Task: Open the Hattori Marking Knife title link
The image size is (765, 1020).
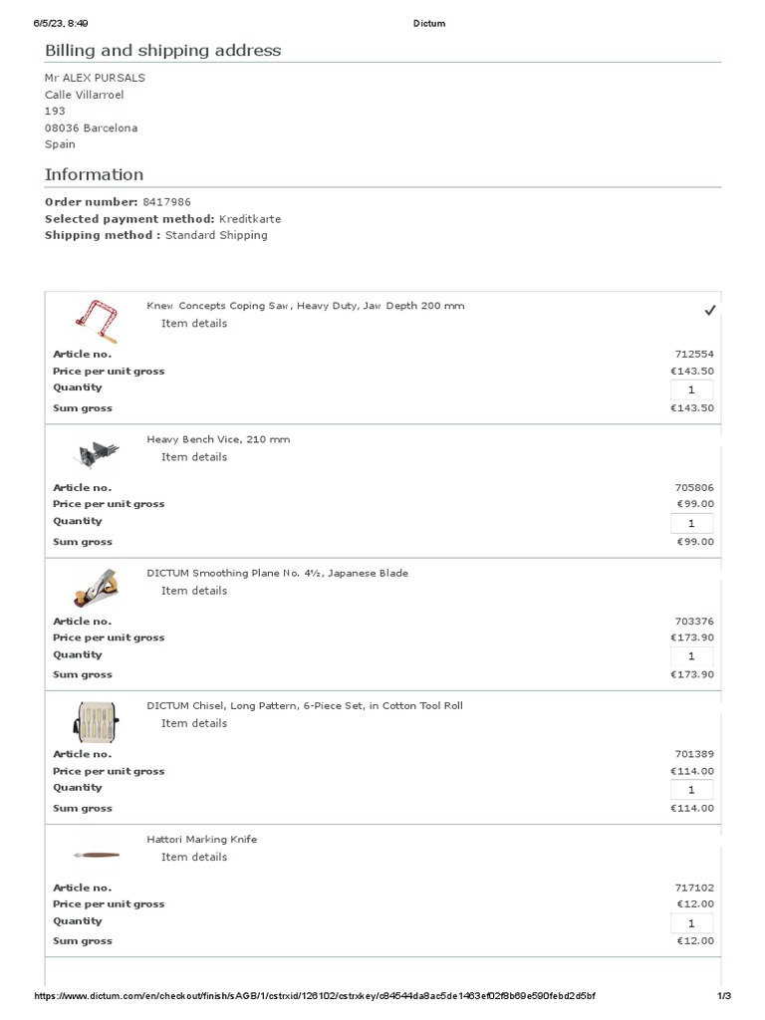Action: (201, 840)
